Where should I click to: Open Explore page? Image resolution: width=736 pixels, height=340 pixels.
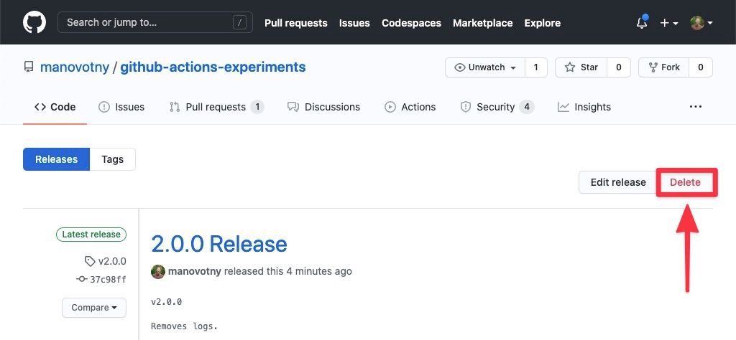pyautogui.click(x=542, y=23)
